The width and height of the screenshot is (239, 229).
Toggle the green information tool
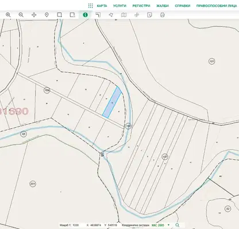(x=85, y=15)
